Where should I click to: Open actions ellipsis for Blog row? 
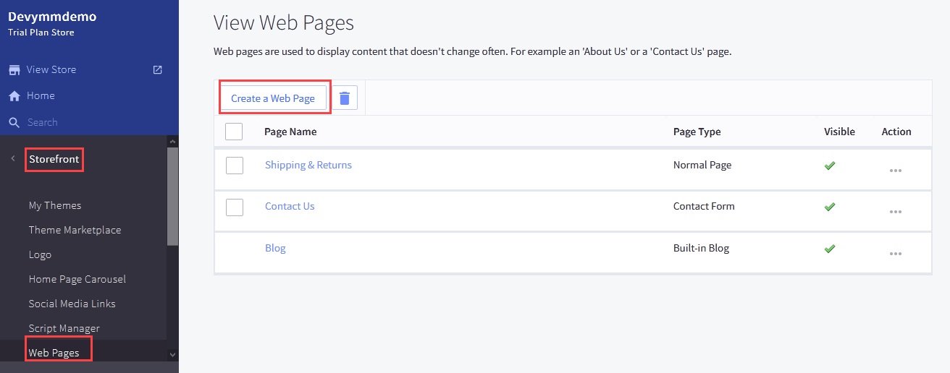pos(895,254)
